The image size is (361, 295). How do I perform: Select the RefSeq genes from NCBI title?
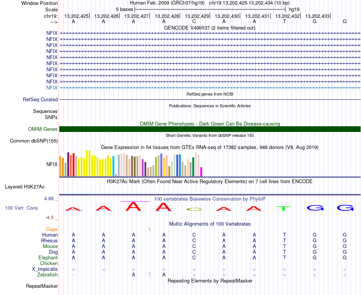(x=210, y=94)
